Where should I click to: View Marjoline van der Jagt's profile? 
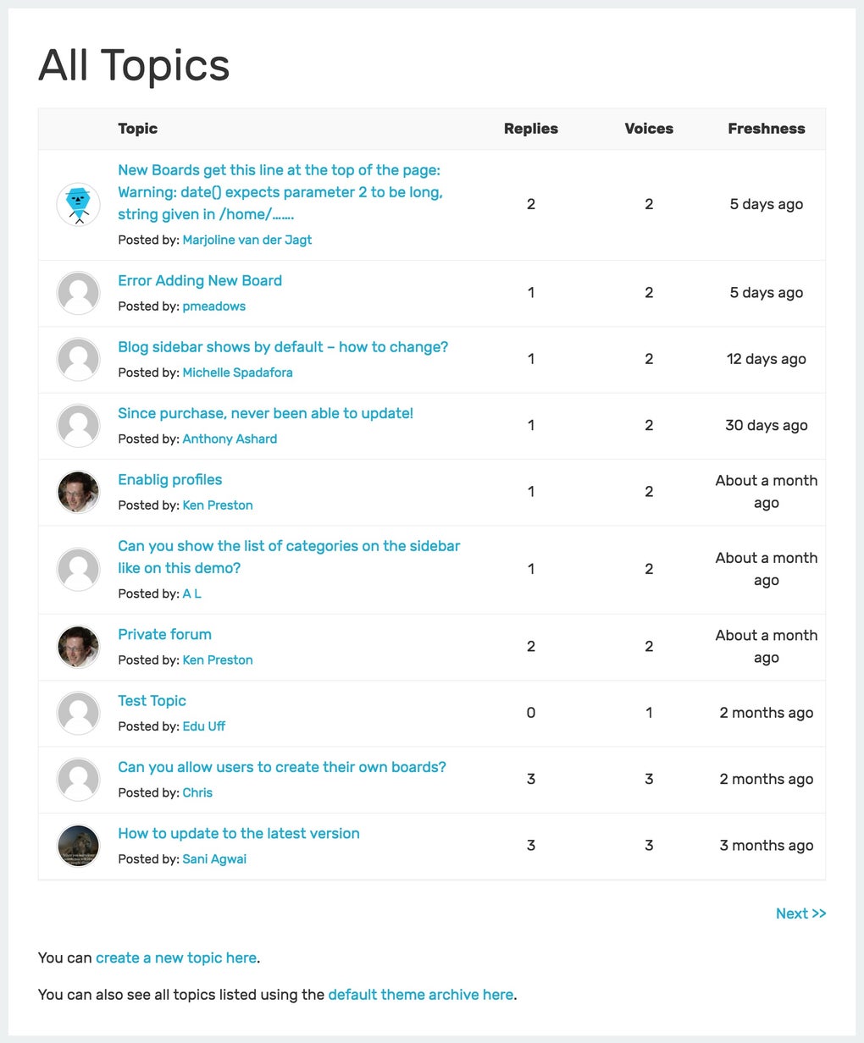[247, 240]
